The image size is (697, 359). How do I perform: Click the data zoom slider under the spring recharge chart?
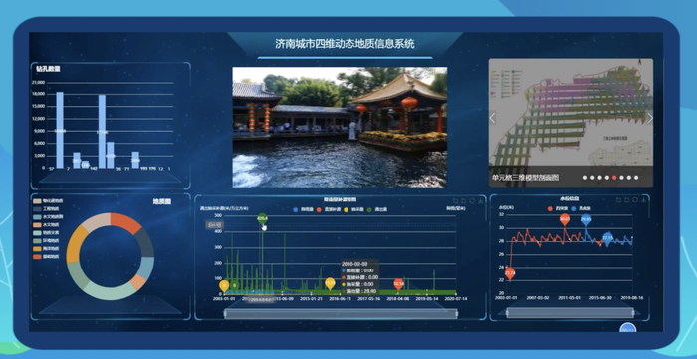click(341, 313)
